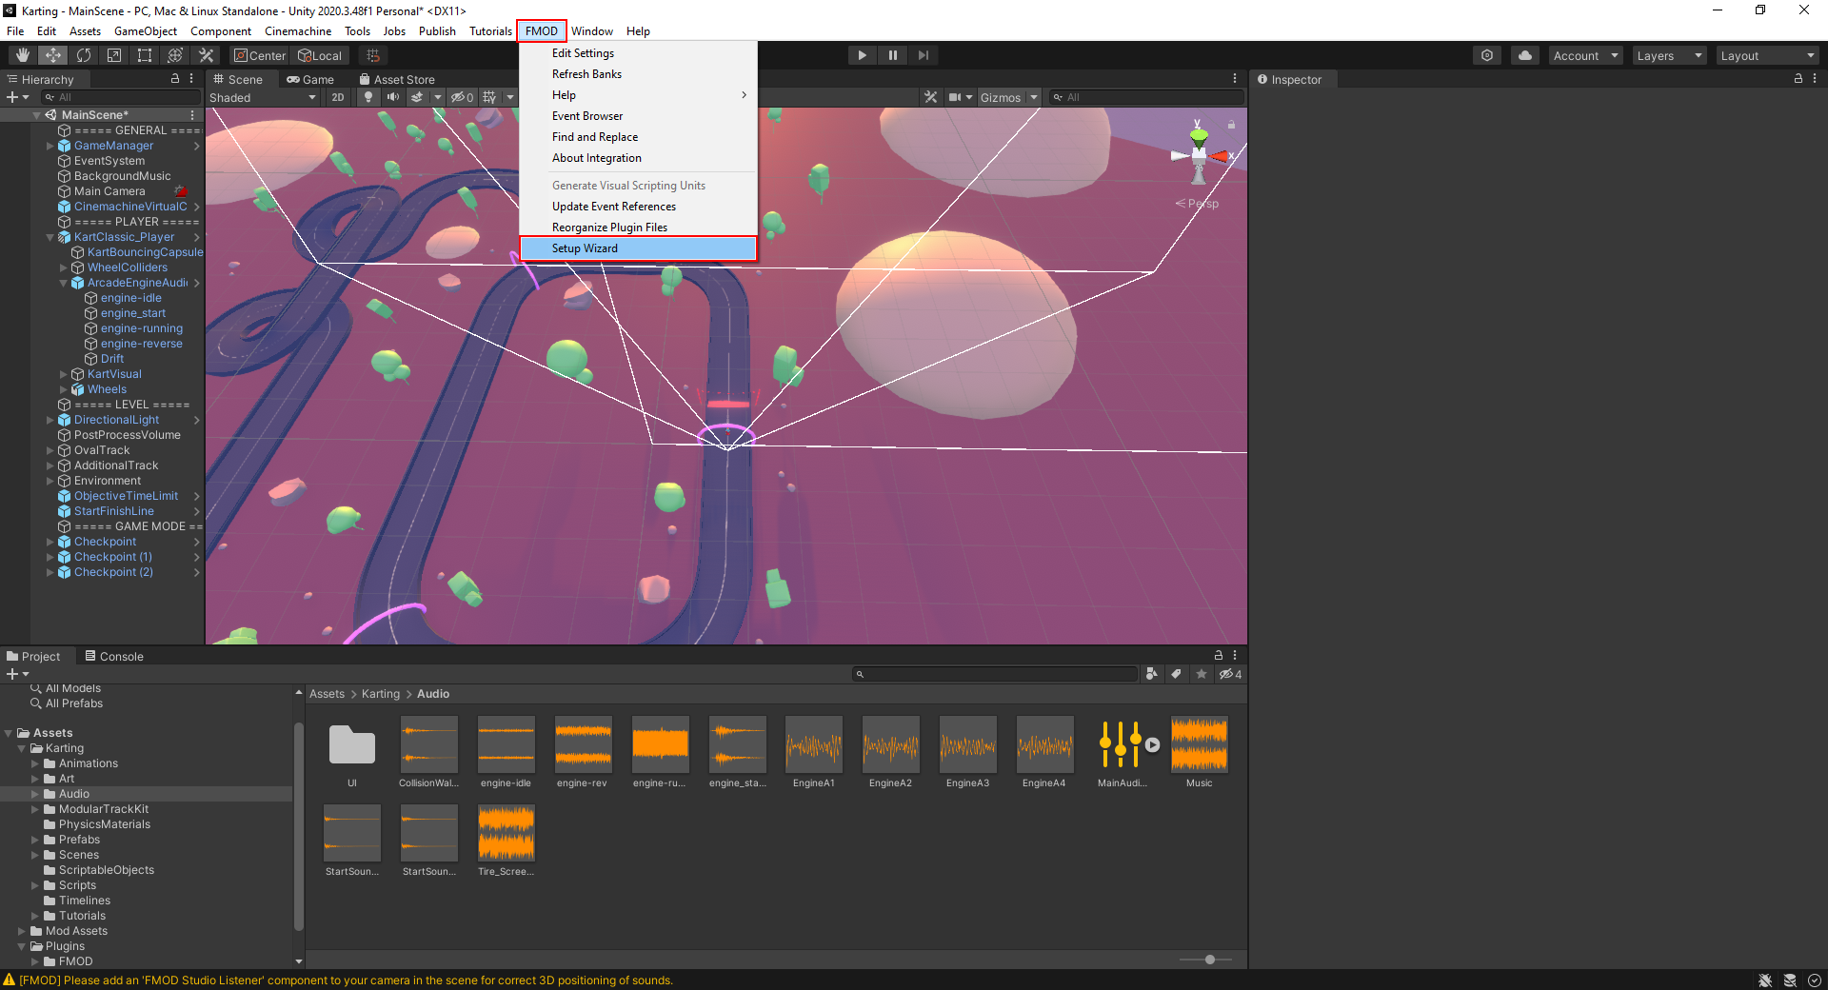The height and width of the screenshot is (990, 1828).
Task: Switch to the Console tab
Action: pyautogui.click(x=114, y=656)
